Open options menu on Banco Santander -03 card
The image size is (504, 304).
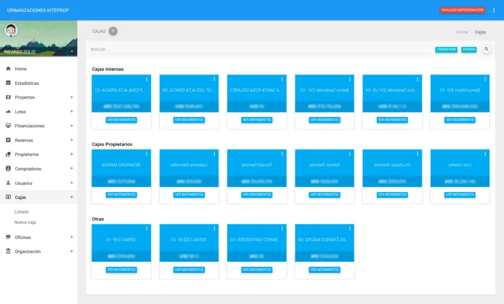[282, 228]
